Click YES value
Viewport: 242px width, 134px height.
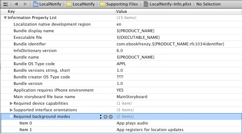120,90
